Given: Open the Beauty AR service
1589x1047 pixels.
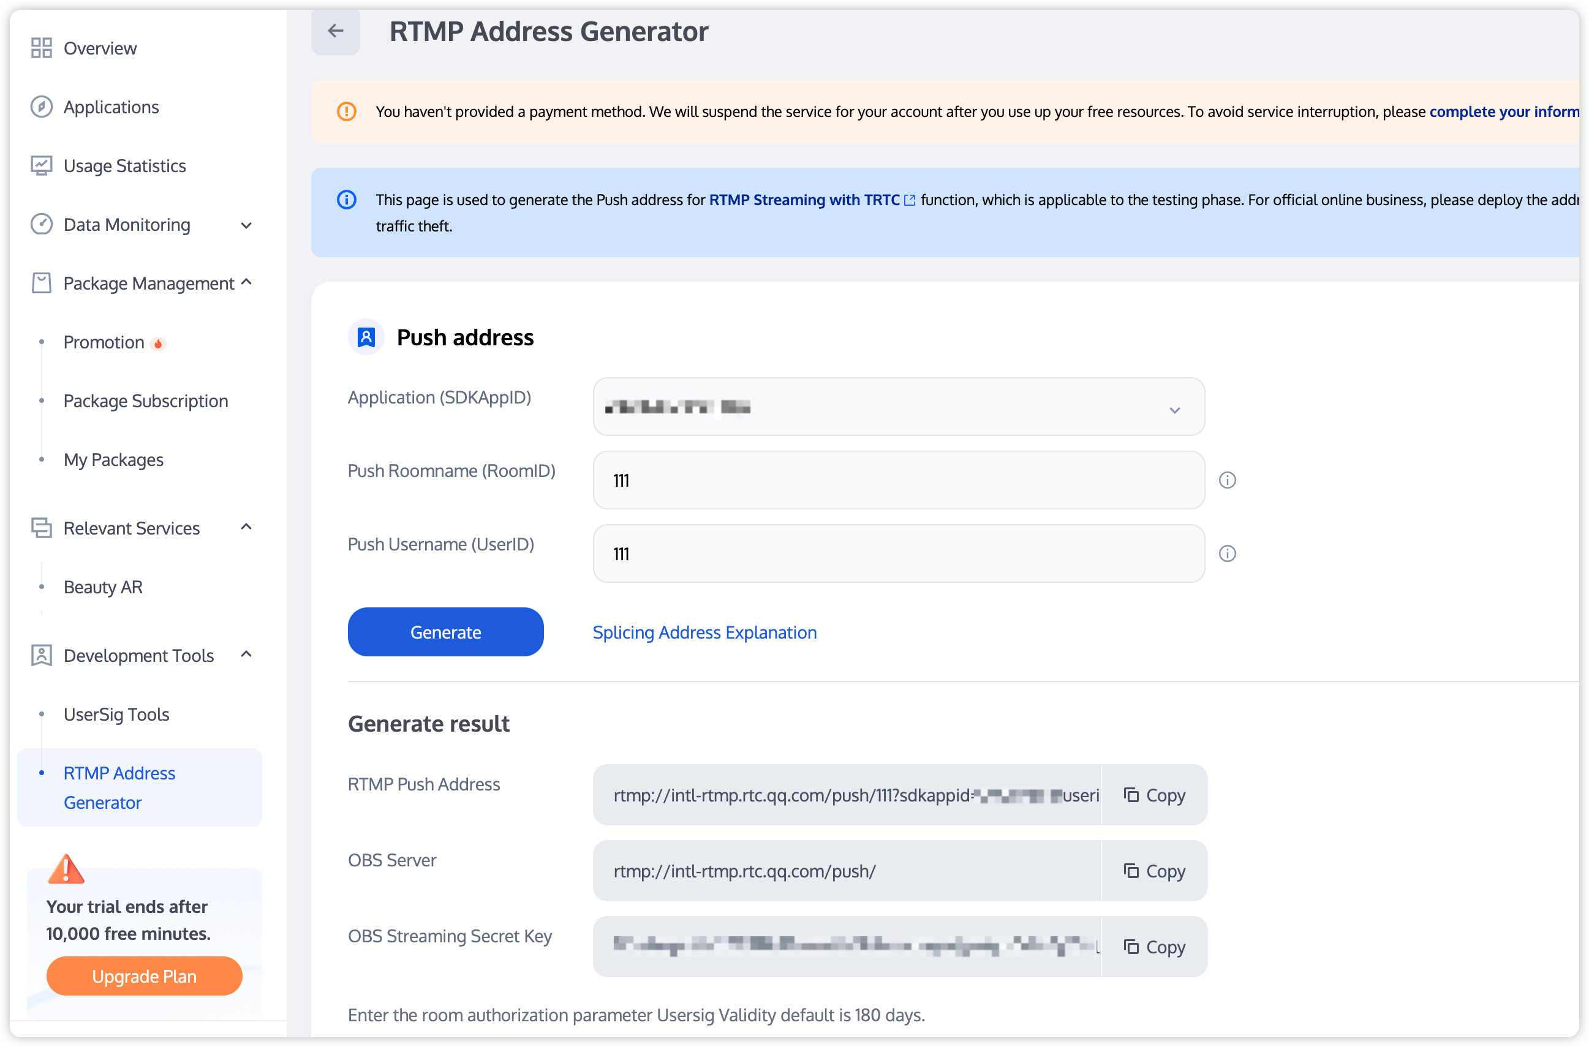Looking at the screenshot, I should [103, 587].
